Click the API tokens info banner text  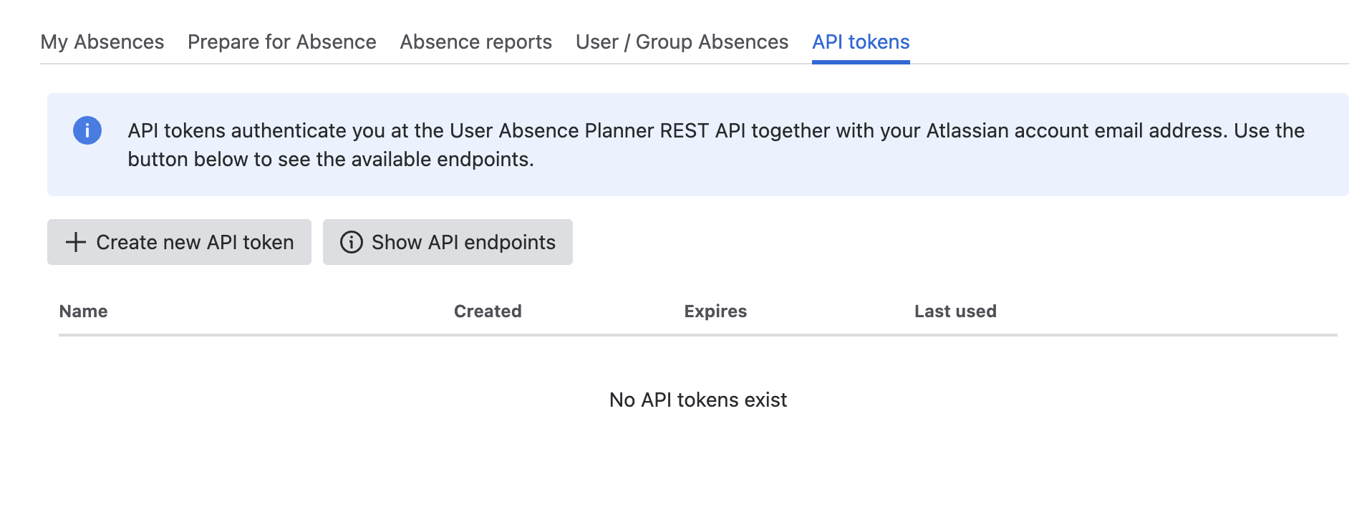pyautogui.click(x=716, y=145)
